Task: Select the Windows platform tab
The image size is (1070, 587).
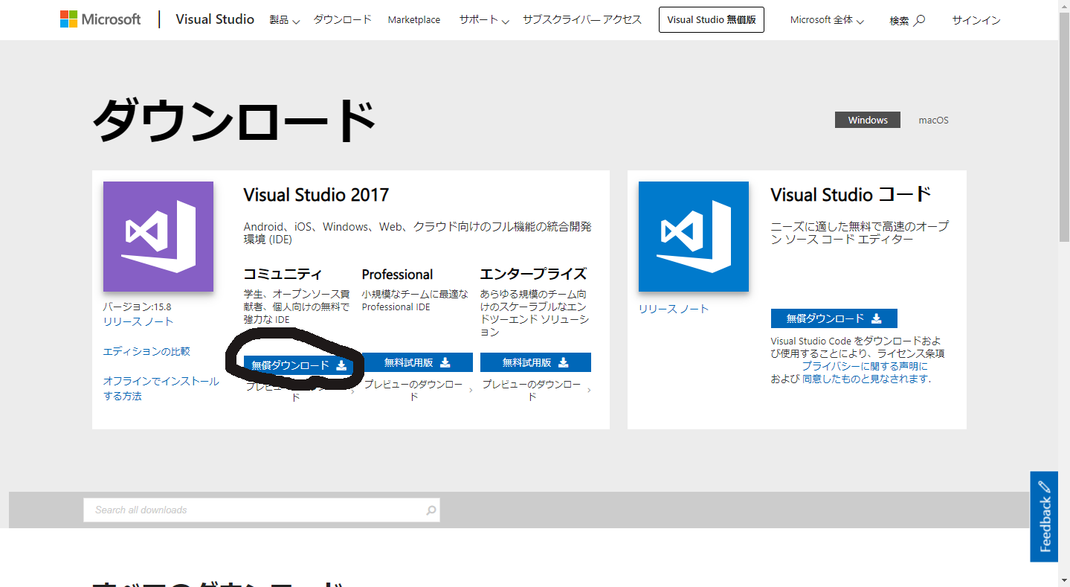Action: [868, 120]
